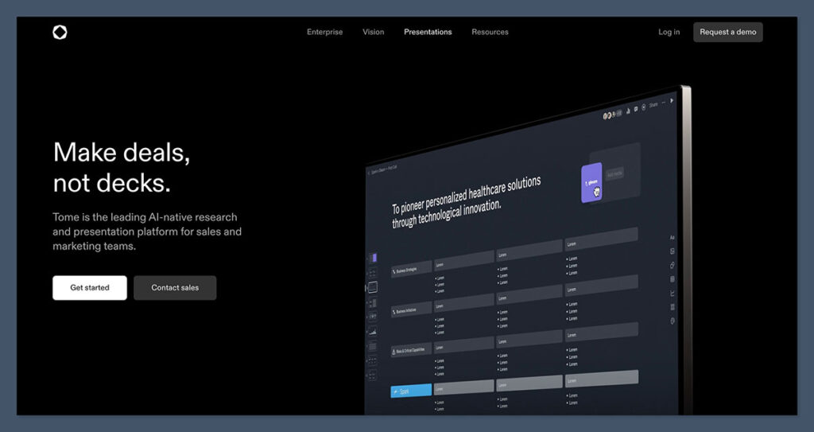Screen dimensions: 814x432
Task: Go to the Presentations nav item
Action: tap(428, 33)
